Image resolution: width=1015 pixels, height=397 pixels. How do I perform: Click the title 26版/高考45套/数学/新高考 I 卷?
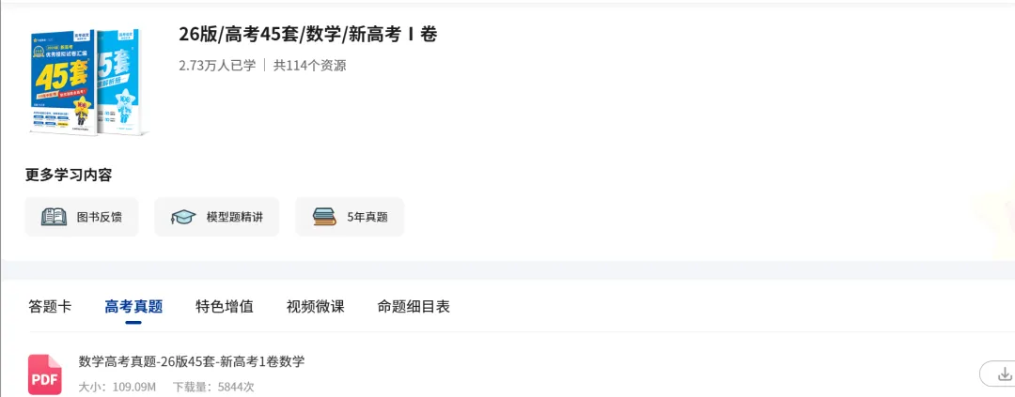(308, 35)
